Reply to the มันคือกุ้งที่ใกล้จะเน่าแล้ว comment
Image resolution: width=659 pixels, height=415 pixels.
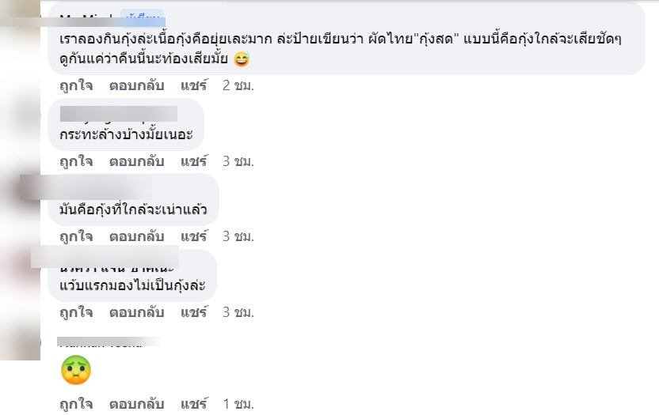pos(136,236)
